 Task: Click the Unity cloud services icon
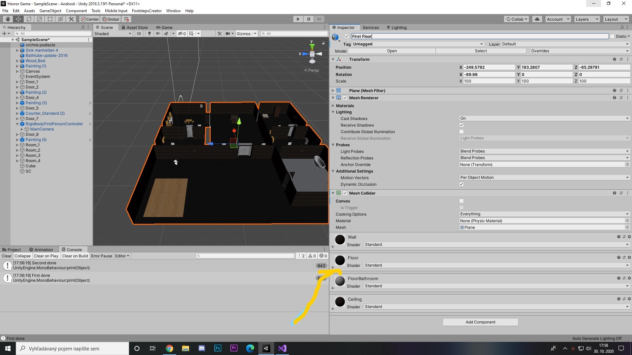click(537, 19)
